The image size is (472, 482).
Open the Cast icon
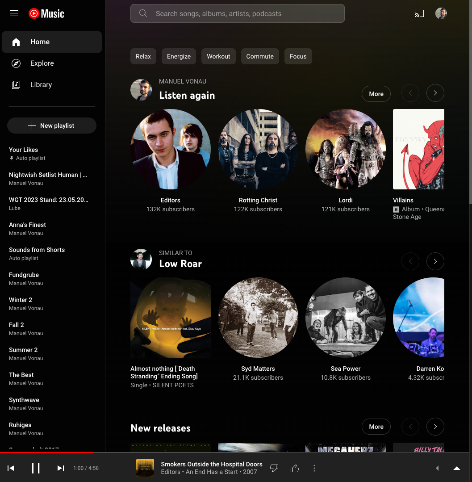[x=419, y=13]
